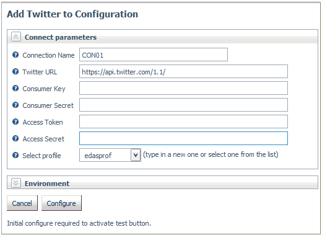View help for Access Token
The height and width of the screenshot is (235, 322).
click(15, 122)
